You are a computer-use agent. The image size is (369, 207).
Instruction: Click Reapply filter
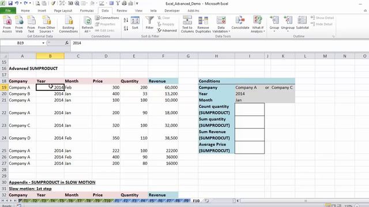pos(165,24)
